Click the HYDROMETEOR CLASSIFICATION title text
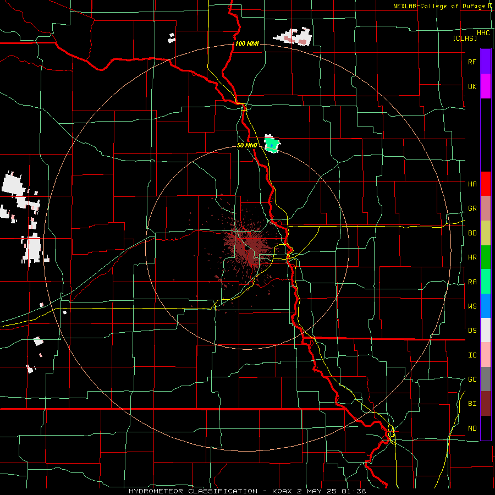The width and height of the screenshot is (495, 495). click(193, 491)
